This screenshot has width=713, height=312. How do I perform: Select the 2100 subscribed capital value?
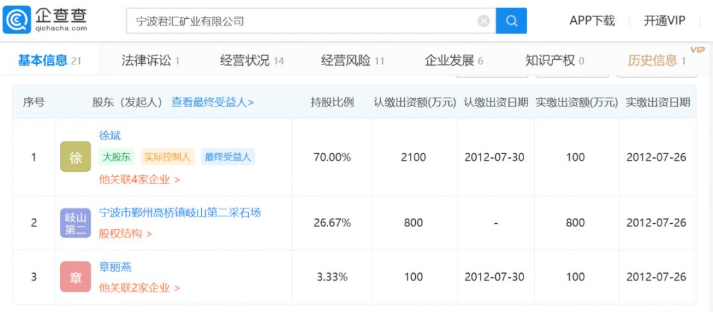pyautogui.click(x=414, y=157)
